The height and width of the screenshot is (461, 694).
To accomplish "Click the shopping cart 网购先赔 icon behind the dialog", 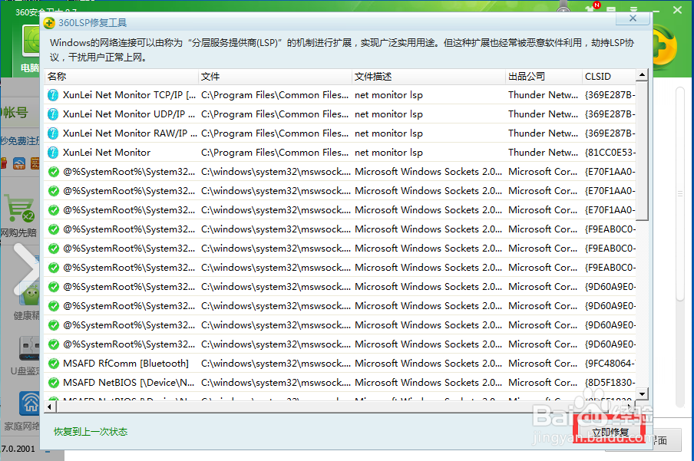I will coord(20,207).
